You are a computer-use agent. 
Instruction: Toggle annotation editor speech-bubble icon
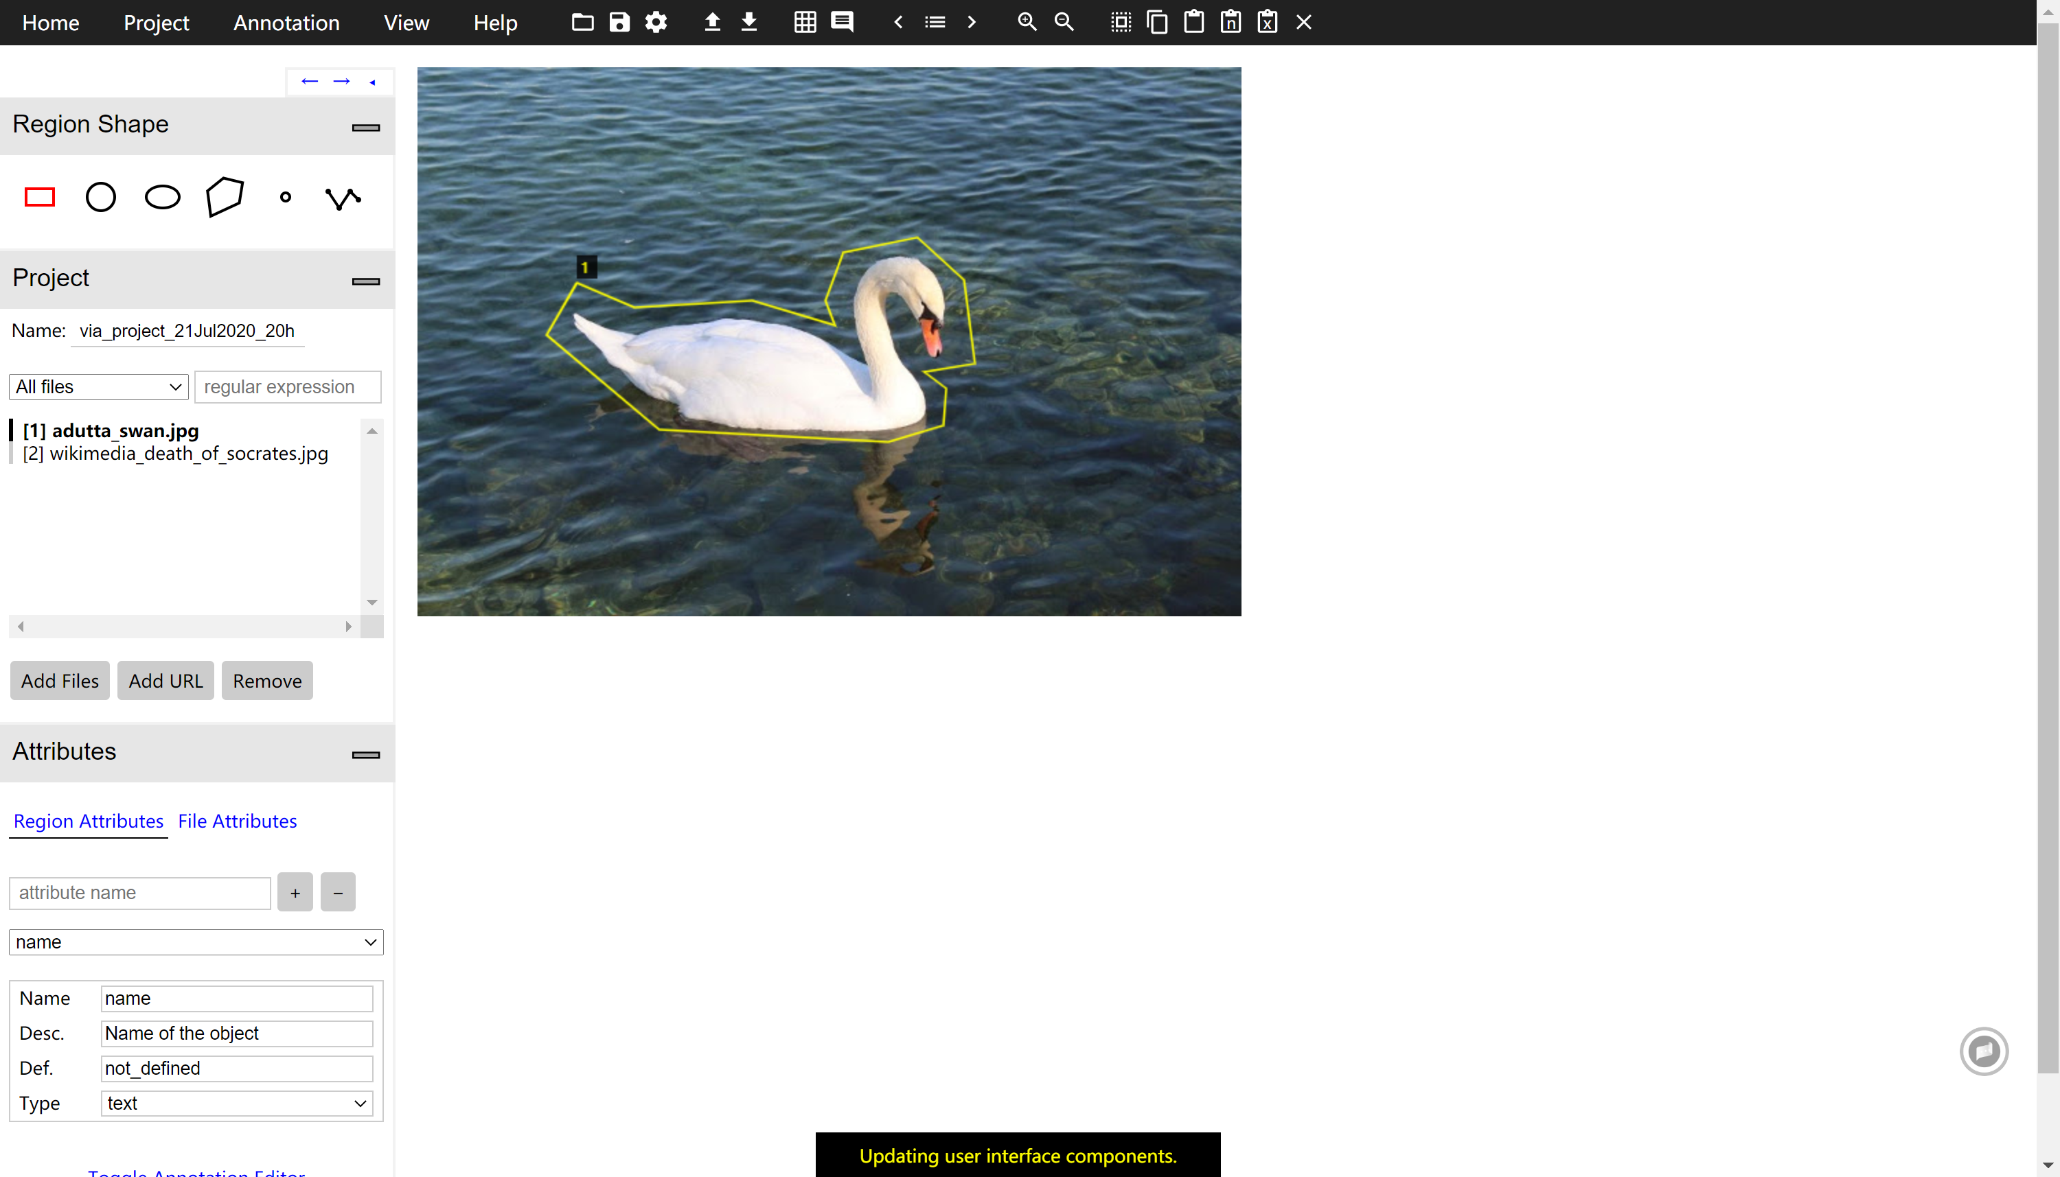point(842,22)
